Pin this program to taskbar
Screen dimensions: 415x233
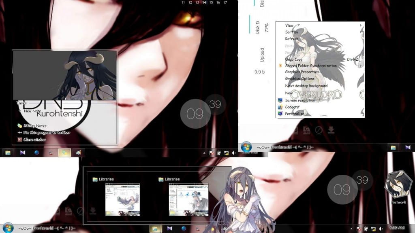coord(46,132)
